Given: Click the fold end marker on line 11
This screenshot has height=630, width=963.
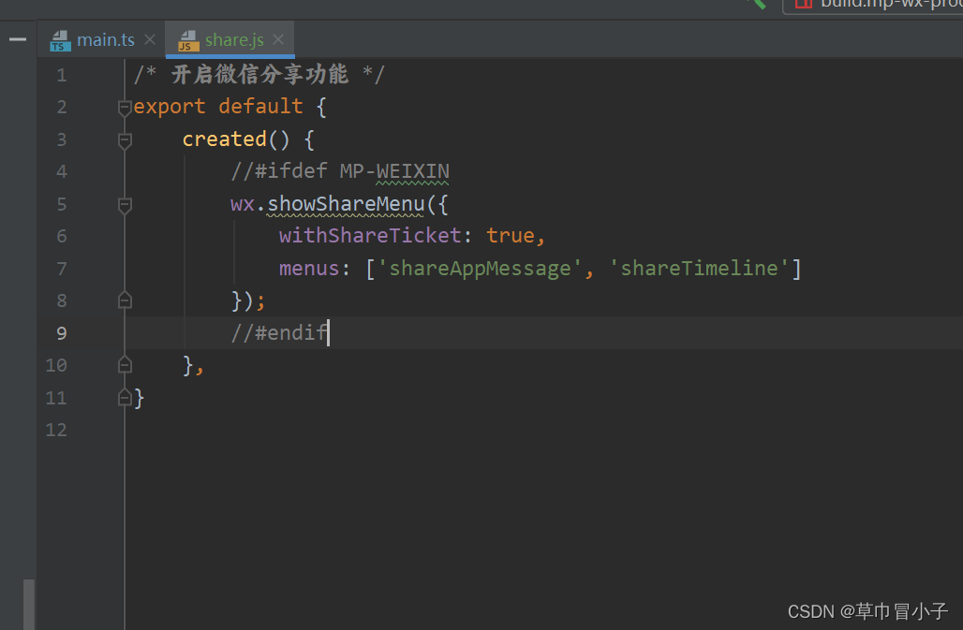Looking at the screenshot, I should tap(124, 398).
